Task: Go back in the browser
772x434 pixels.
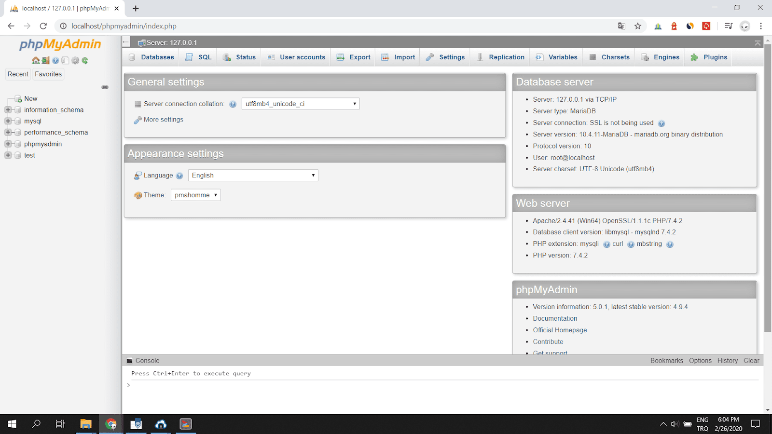Action: (x=11, y=26)
